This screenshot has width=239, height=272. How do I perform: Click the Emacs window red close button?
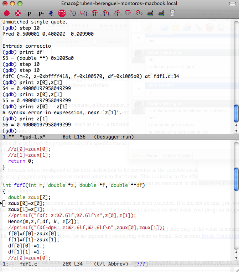tap(5, 4)
